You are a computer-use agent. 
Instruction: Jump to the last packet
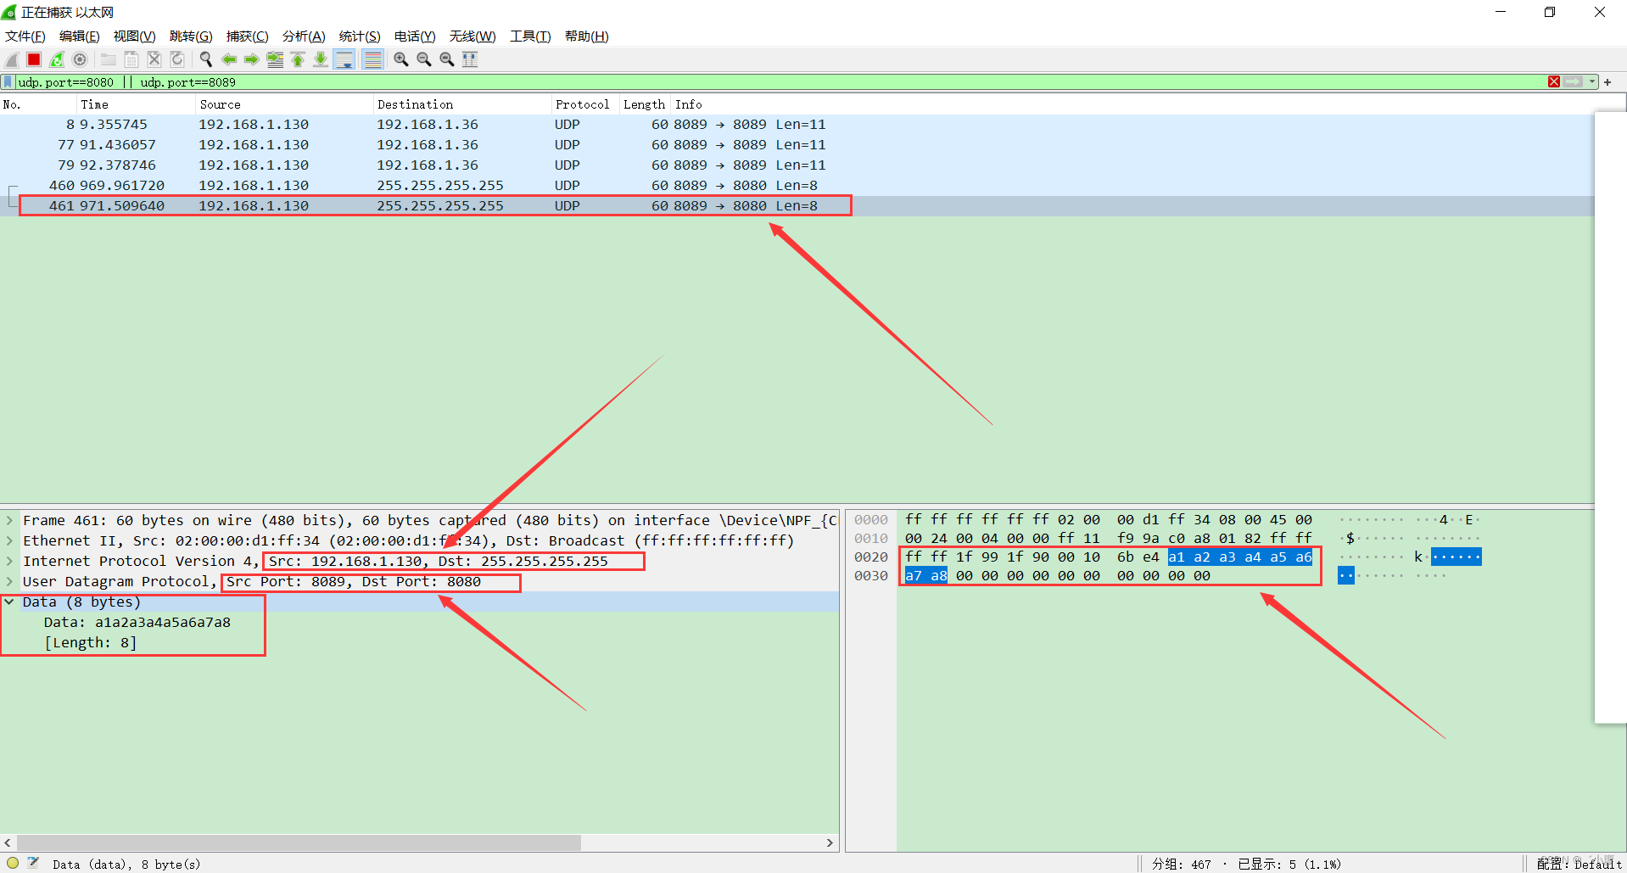321,59
